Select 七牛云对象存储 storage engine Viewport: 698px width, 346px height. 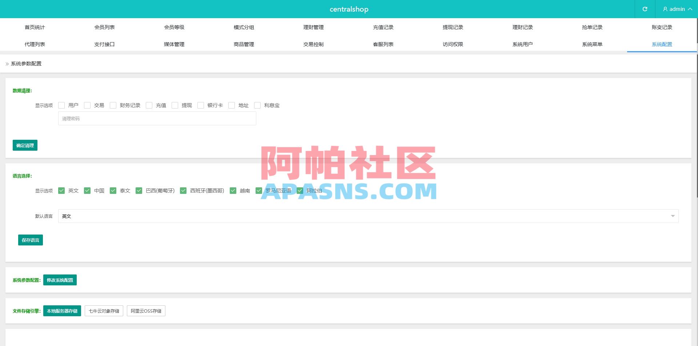click(x=104, y=311)
